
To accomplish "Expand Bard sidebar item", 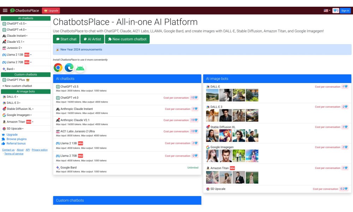I will point(26,69).
